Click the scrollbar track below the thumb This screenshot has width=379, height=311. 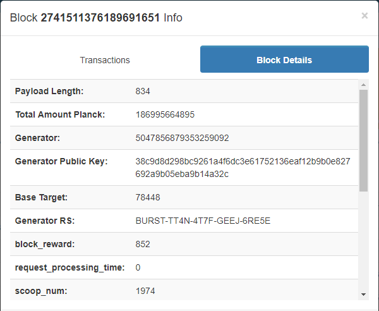point(363,241)
